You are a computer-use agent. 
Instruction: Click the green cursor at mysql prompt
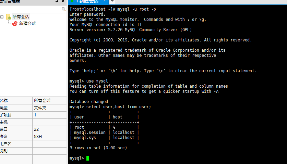tap(87, 158)
